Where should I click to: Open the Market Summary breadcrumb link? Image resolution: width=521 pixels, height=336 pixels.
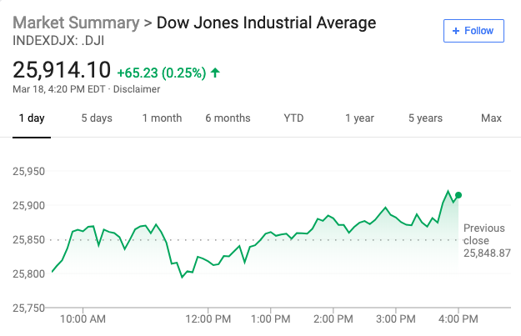click(x=76, y=23)
